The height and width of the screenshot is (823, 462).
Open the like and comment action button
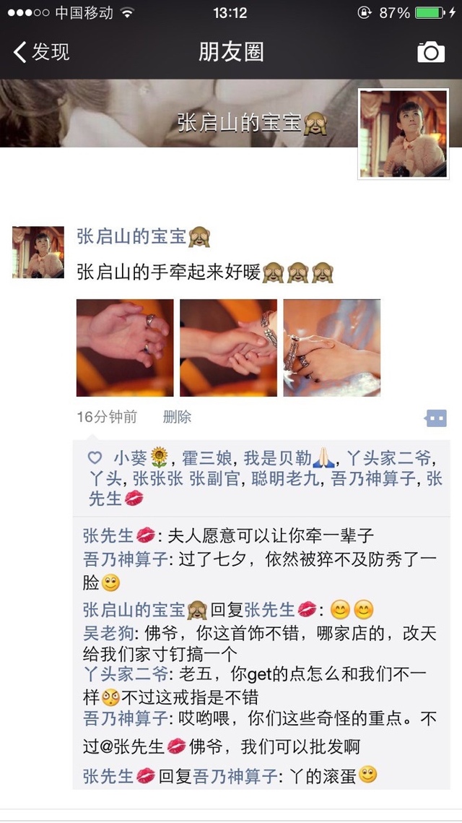pos(436,418)
